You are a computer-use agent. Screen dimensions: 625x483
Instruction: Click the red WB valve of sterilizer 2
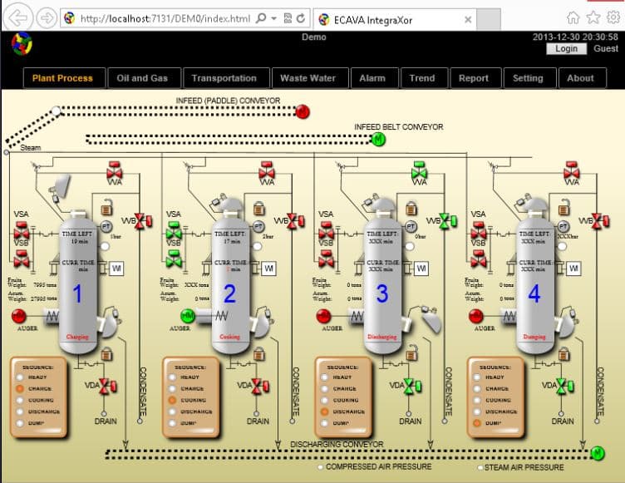pyautogui.click(x=295, y=221)
